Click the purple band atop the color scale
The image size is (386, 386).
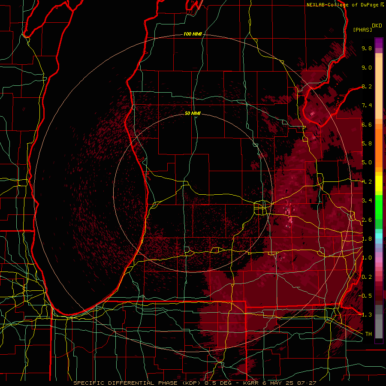coord(379,43)
